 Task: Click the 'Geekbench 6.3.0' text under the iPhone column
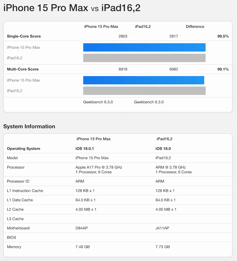[x=98, y=102]
